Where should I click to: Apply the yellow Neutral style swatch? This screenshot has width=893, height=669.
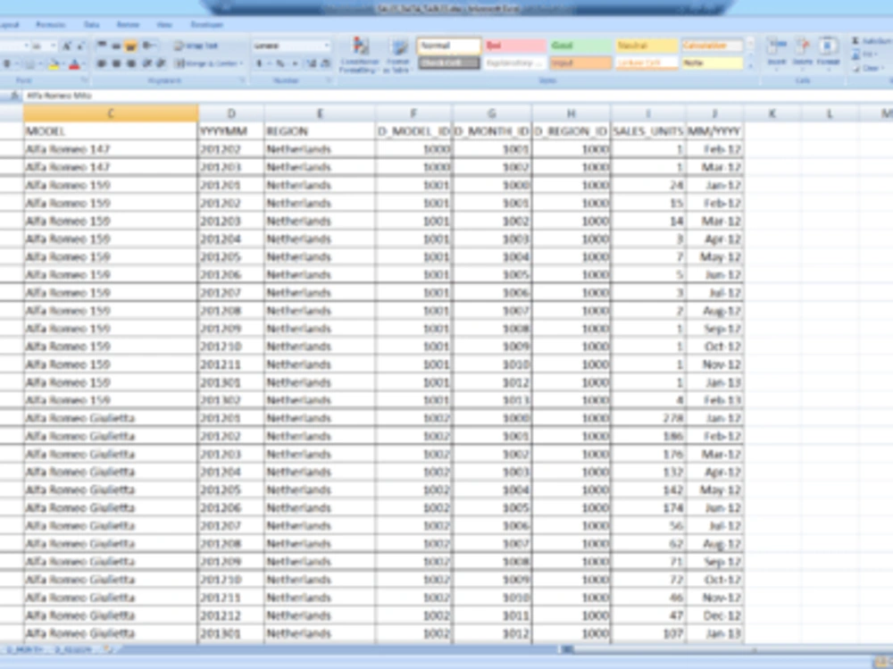[646, 46]
